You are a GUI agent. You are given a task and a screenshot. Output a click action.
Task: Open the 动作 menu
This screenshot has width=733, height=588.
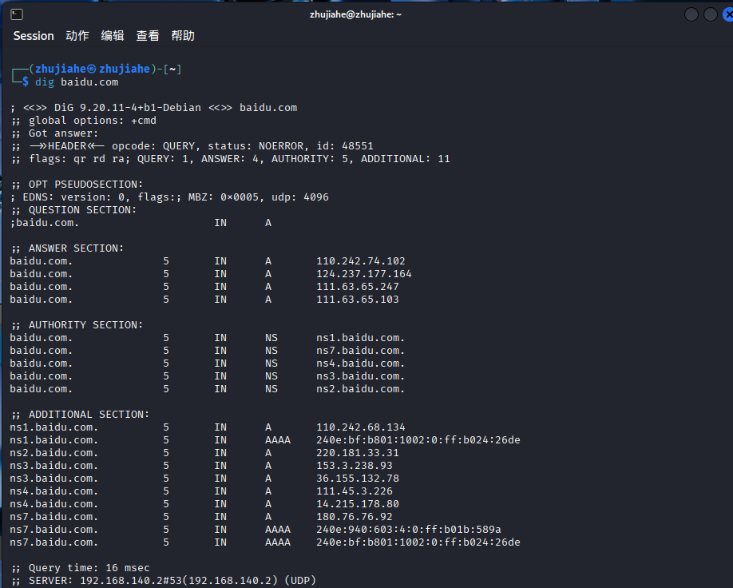(77, 36)
